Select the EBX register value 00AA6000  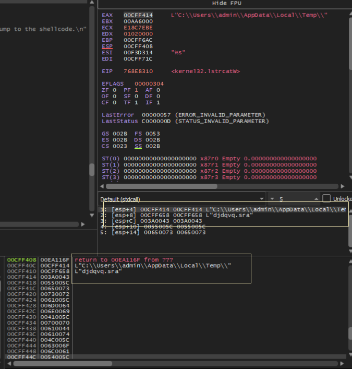tap(138, 21)
